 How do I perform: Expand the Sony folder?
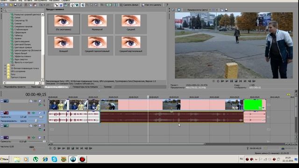pos(5,74)
